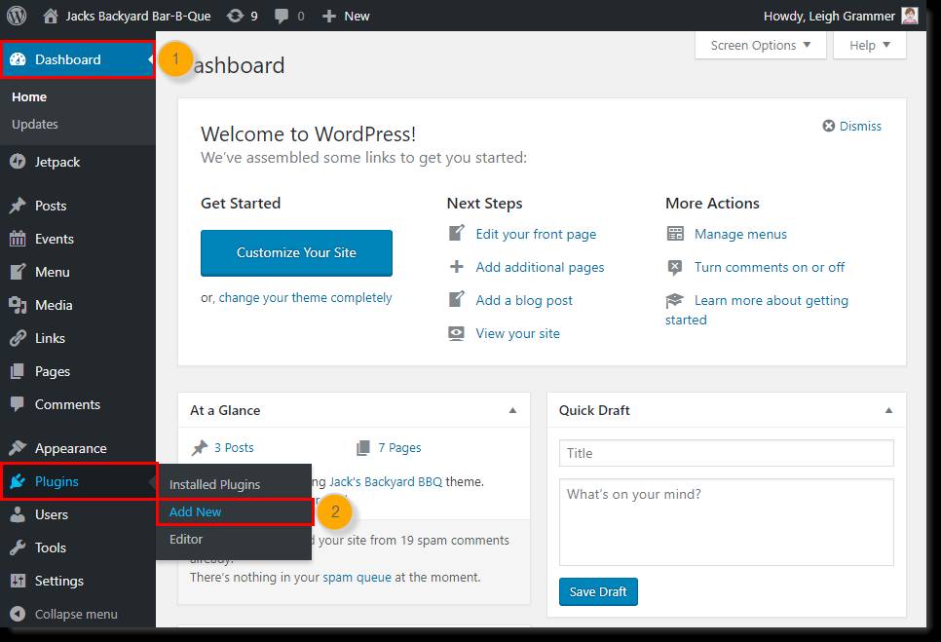Screen dimensions: 941x642
Task: Click the Tools wrench icon
Action: click(x=18, y=548)
